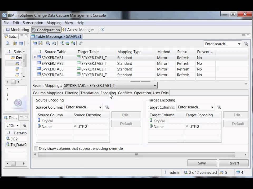253x189 pixels.
Task: Open the Access Manager perspective
Action: point(78,30)
